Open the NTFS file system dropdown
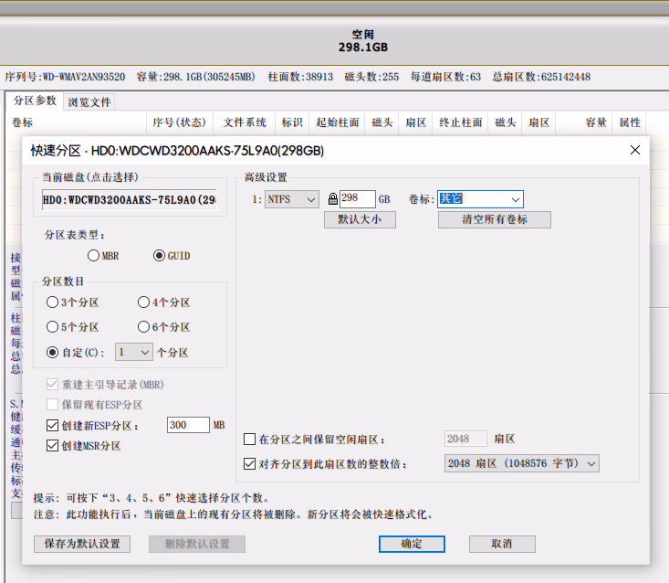This screenshot has width=669, height=583. [292, 199]
